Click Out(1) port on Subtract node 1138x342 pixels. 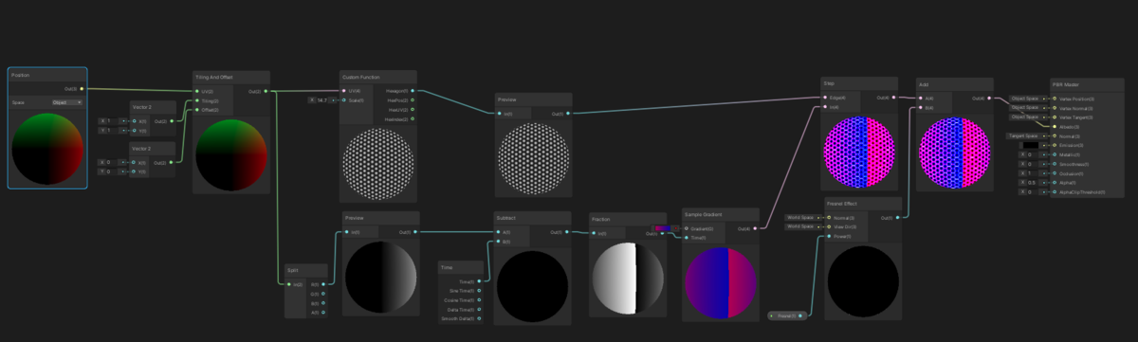click(x=567, y=232)
